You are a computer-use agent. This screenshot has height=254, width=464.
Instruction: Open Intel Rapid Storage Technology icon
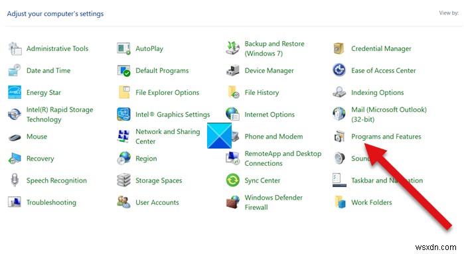pyautogui.click(x=15, y=115)
